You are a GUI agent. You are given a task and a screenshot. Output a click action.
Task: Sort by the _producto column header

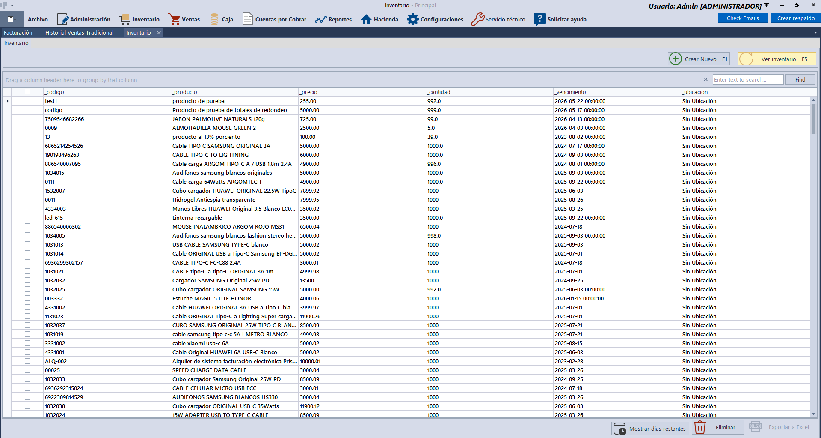[234, 92]
